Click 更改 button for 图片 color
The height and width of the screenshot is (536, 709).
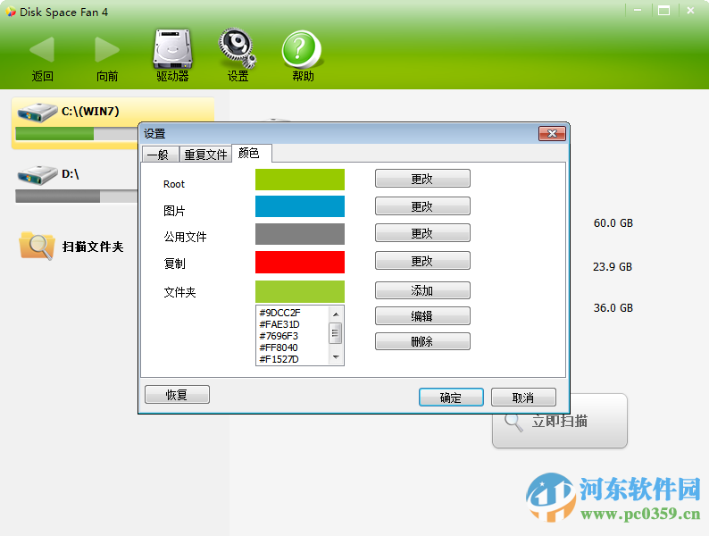422,206
